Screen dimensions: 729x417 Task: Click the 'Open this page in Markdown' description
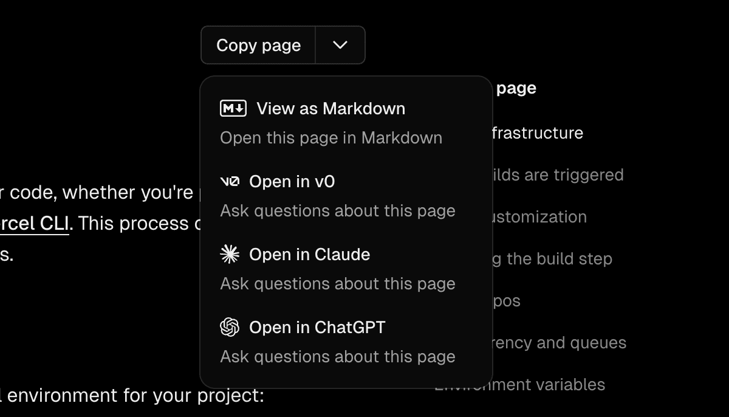point(331,137)
